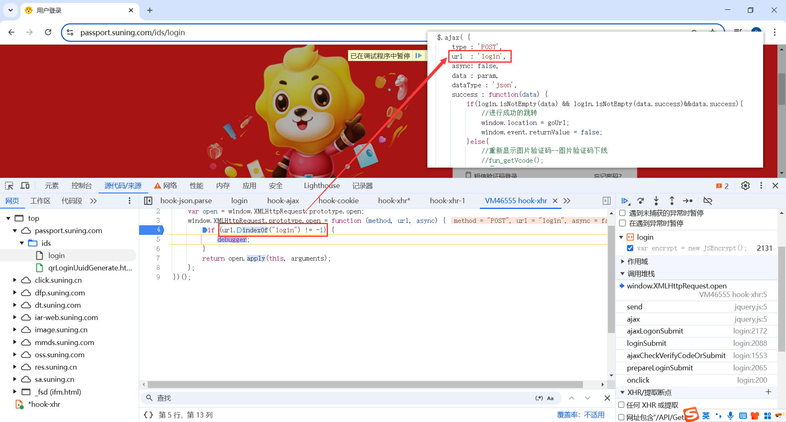The width and height of the screenshot is (786, 422).
Task: Collapse the top frame tree node
Action: pyautogui.click(x=8, y=218)
